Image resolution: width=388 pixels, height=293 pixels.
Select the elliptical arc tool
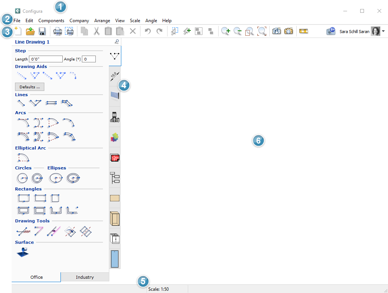click(23, 158)
